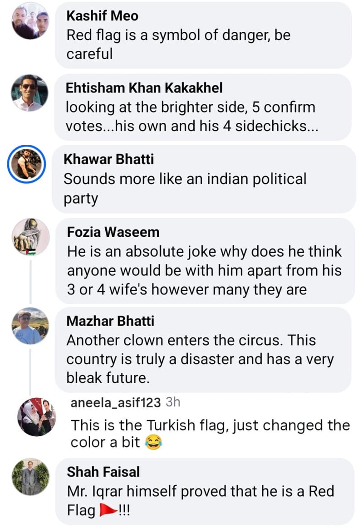Viewport: 363px width, 528px height.
Task: Click aneela_asif123's profile picture
Action: point(36,417)
